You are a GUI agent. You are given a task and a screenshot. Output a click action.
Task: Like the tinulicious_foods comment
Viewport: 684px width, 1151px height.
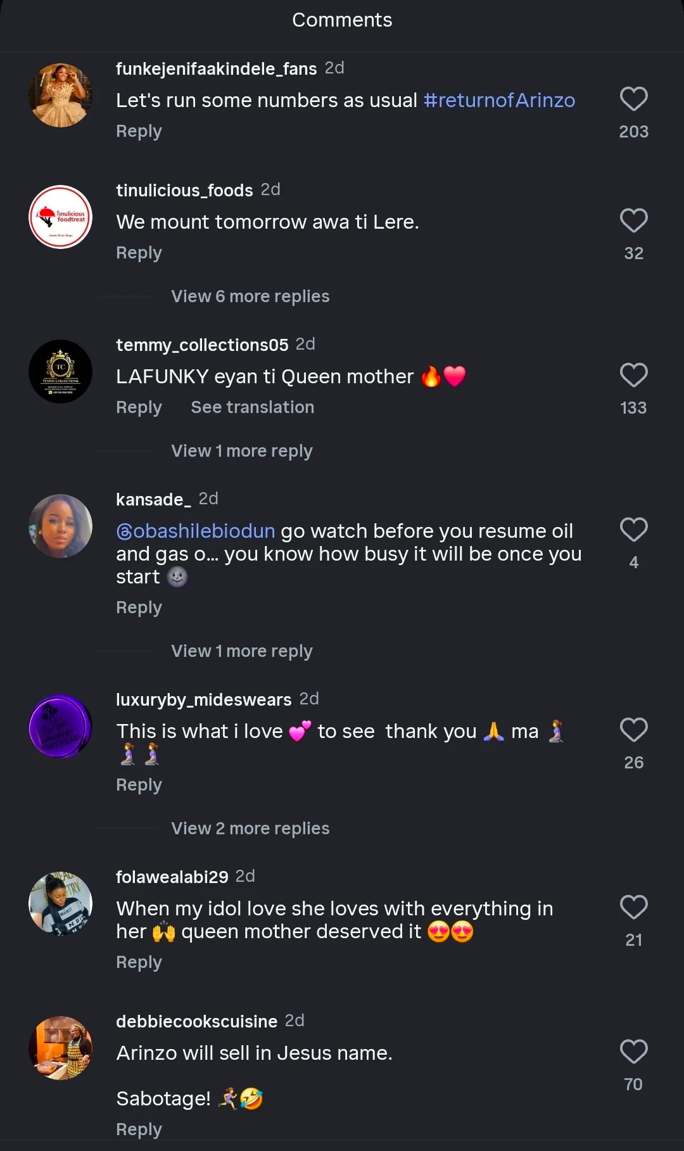[633, 221]
